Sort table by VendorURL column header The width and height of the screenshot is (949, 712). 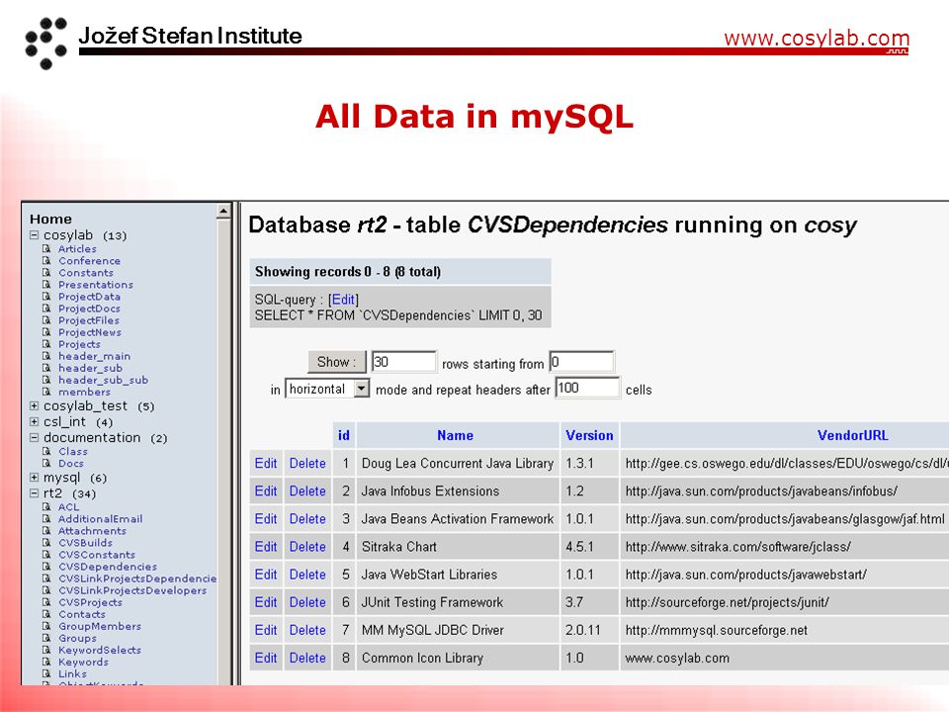coord(853,435)
